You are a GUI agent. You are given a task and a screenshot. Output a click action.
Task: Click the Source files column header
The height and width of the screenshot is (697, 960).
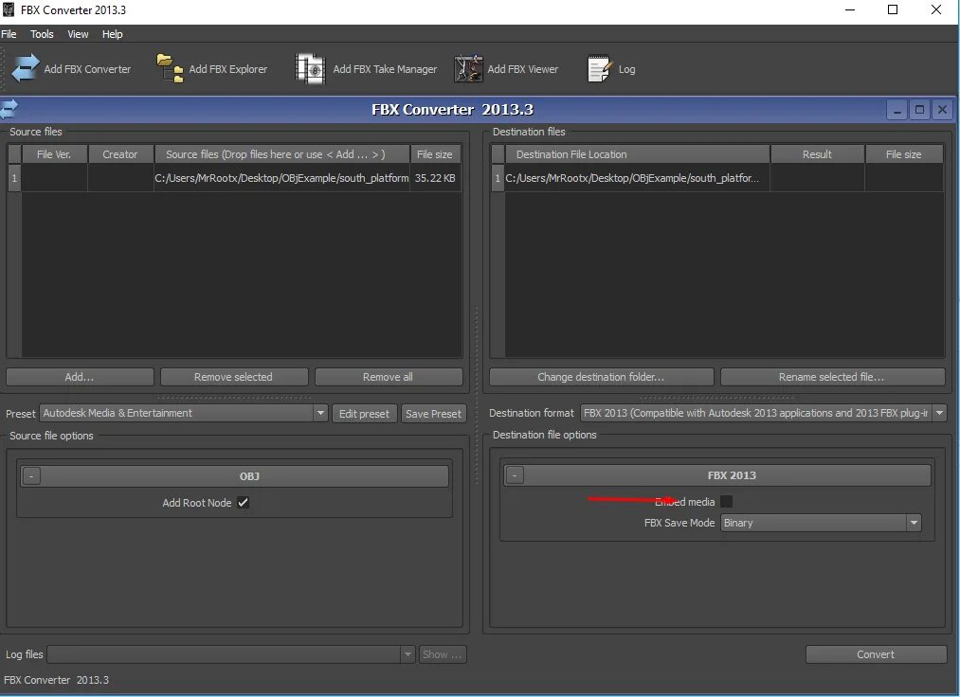pos(281,154)
